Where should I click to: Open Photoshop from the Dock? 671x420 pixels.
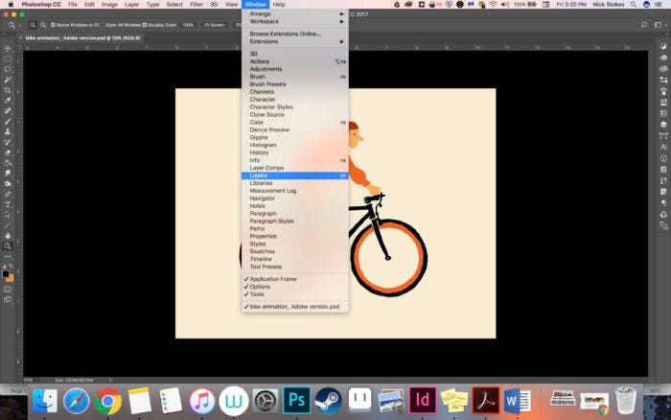pyautogui.click(x=296, y=399)
